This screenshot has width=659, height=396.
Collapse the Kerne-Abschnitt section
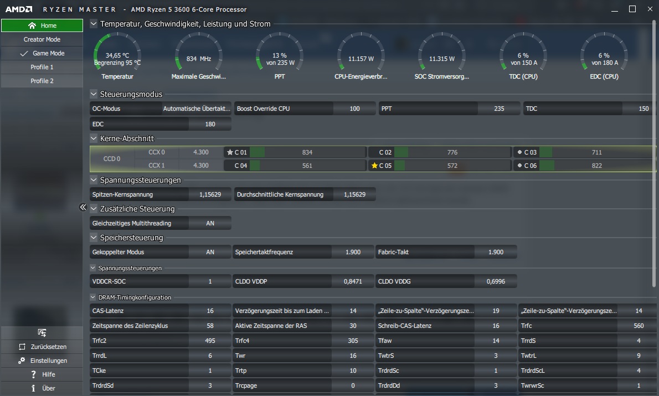(94, 138)
